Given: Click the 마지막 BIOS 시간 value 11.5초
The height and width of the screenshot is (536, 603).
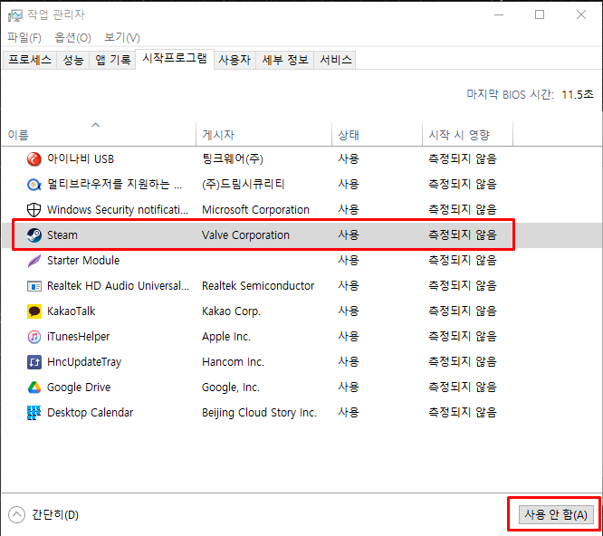Looking at the screenshot, I should pyautogui.click(x=578, y=94).
